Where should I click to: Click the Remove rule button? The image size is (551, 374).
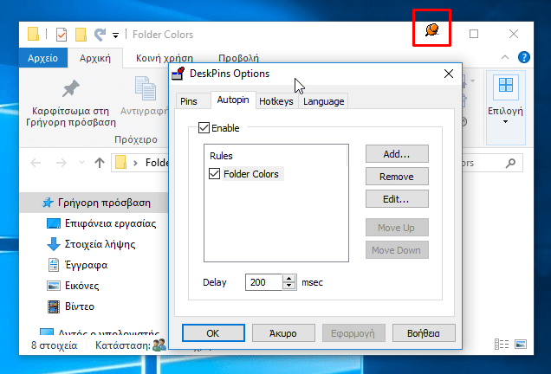(397, 177)
